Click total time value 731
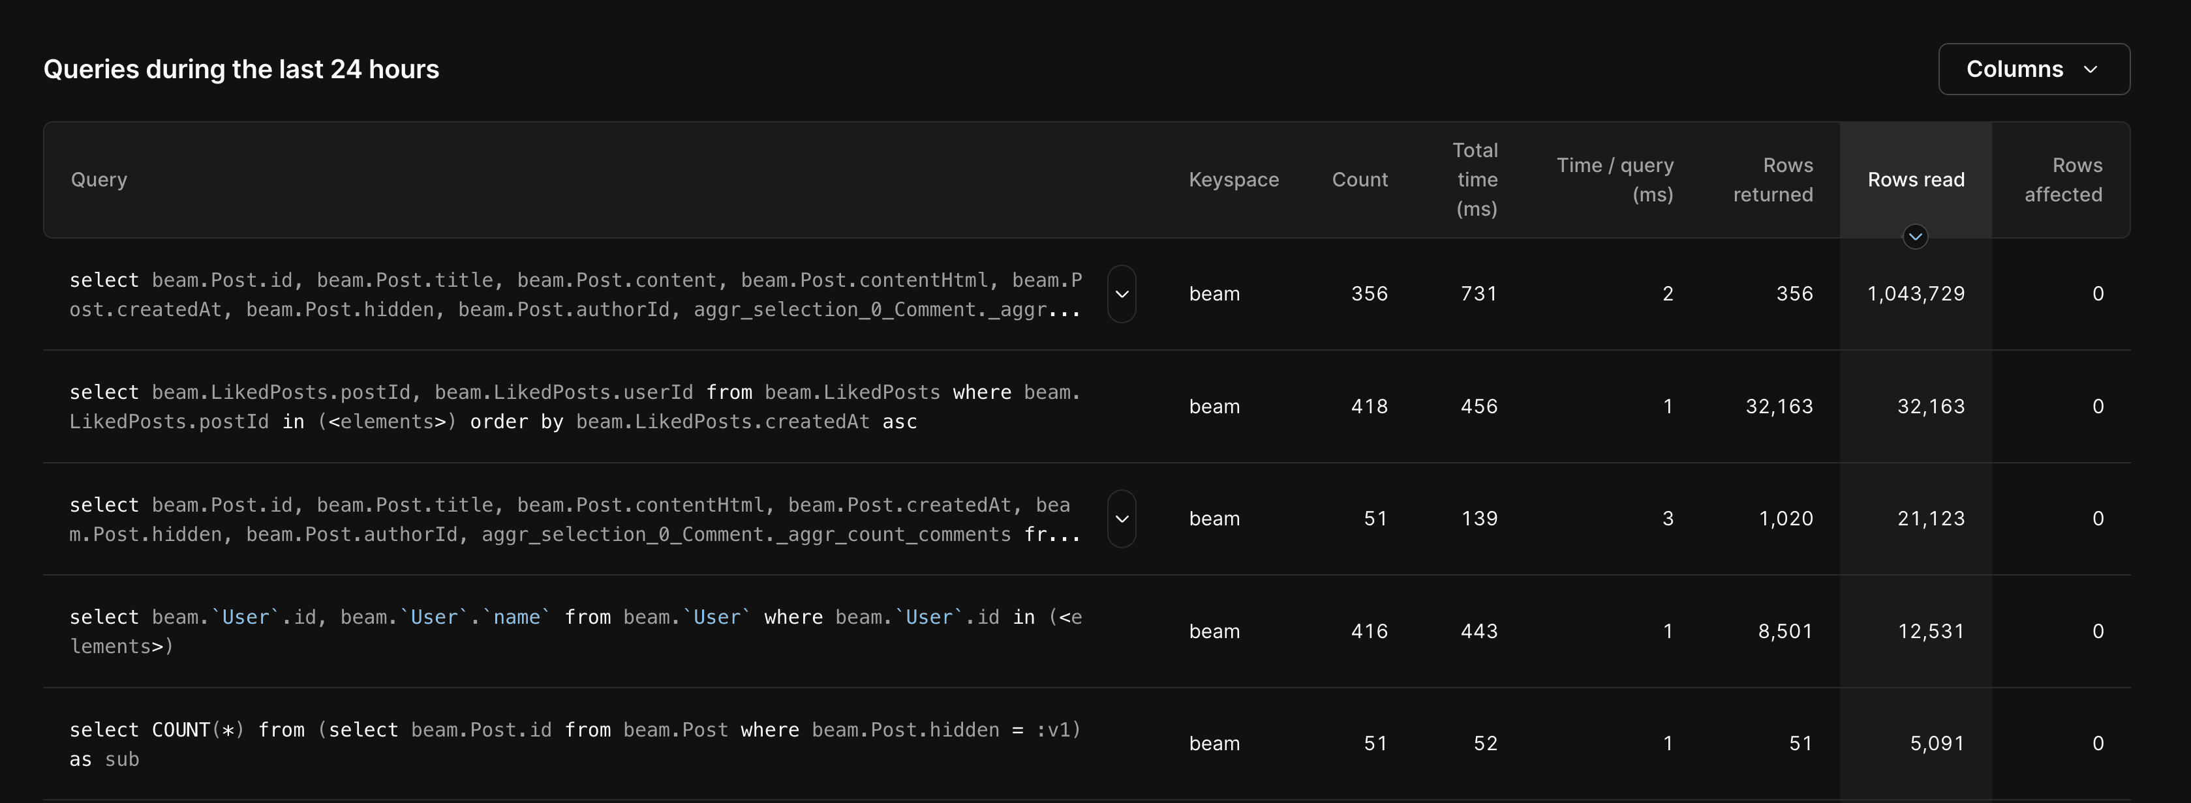2191x803 pixels. (1479, 294)
